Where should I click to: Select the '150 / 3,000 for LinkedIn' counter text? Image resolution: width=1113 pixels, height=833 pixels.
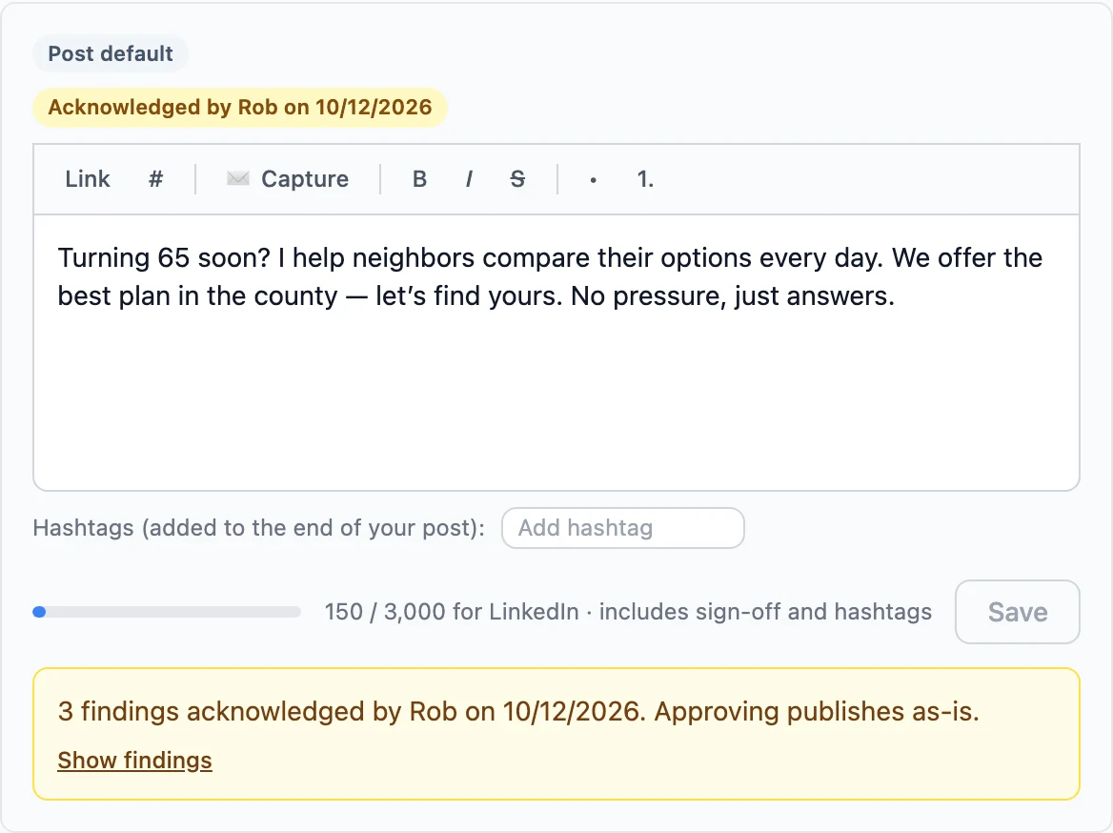[452, 612]
